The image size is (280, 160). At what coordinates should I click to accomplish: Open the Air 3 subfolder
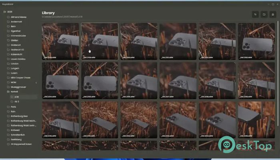(17, 102)
